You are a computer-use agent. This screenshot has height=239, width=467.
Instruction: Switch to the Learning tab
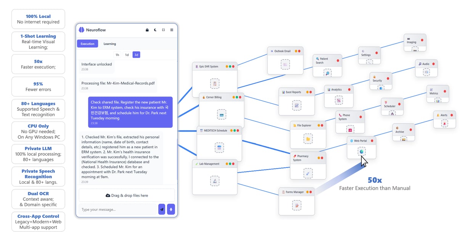110,44
